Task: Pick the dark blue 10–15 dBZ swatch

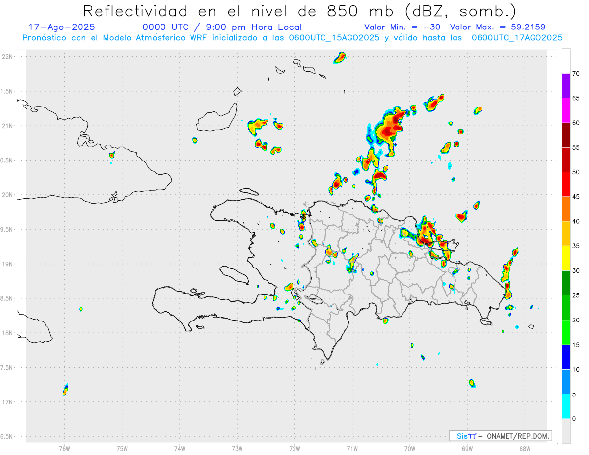Action: click(x=566, y=357)
